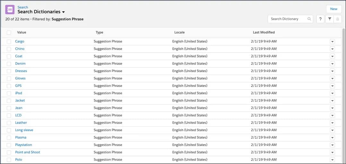Open the row actions dropdown for Chino
The width and height of the screenshot is (346, 164).
pyautogui.click(x=332, y=49)
